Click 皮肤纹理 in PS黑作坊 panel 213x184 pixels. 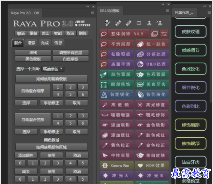point(191,31)
